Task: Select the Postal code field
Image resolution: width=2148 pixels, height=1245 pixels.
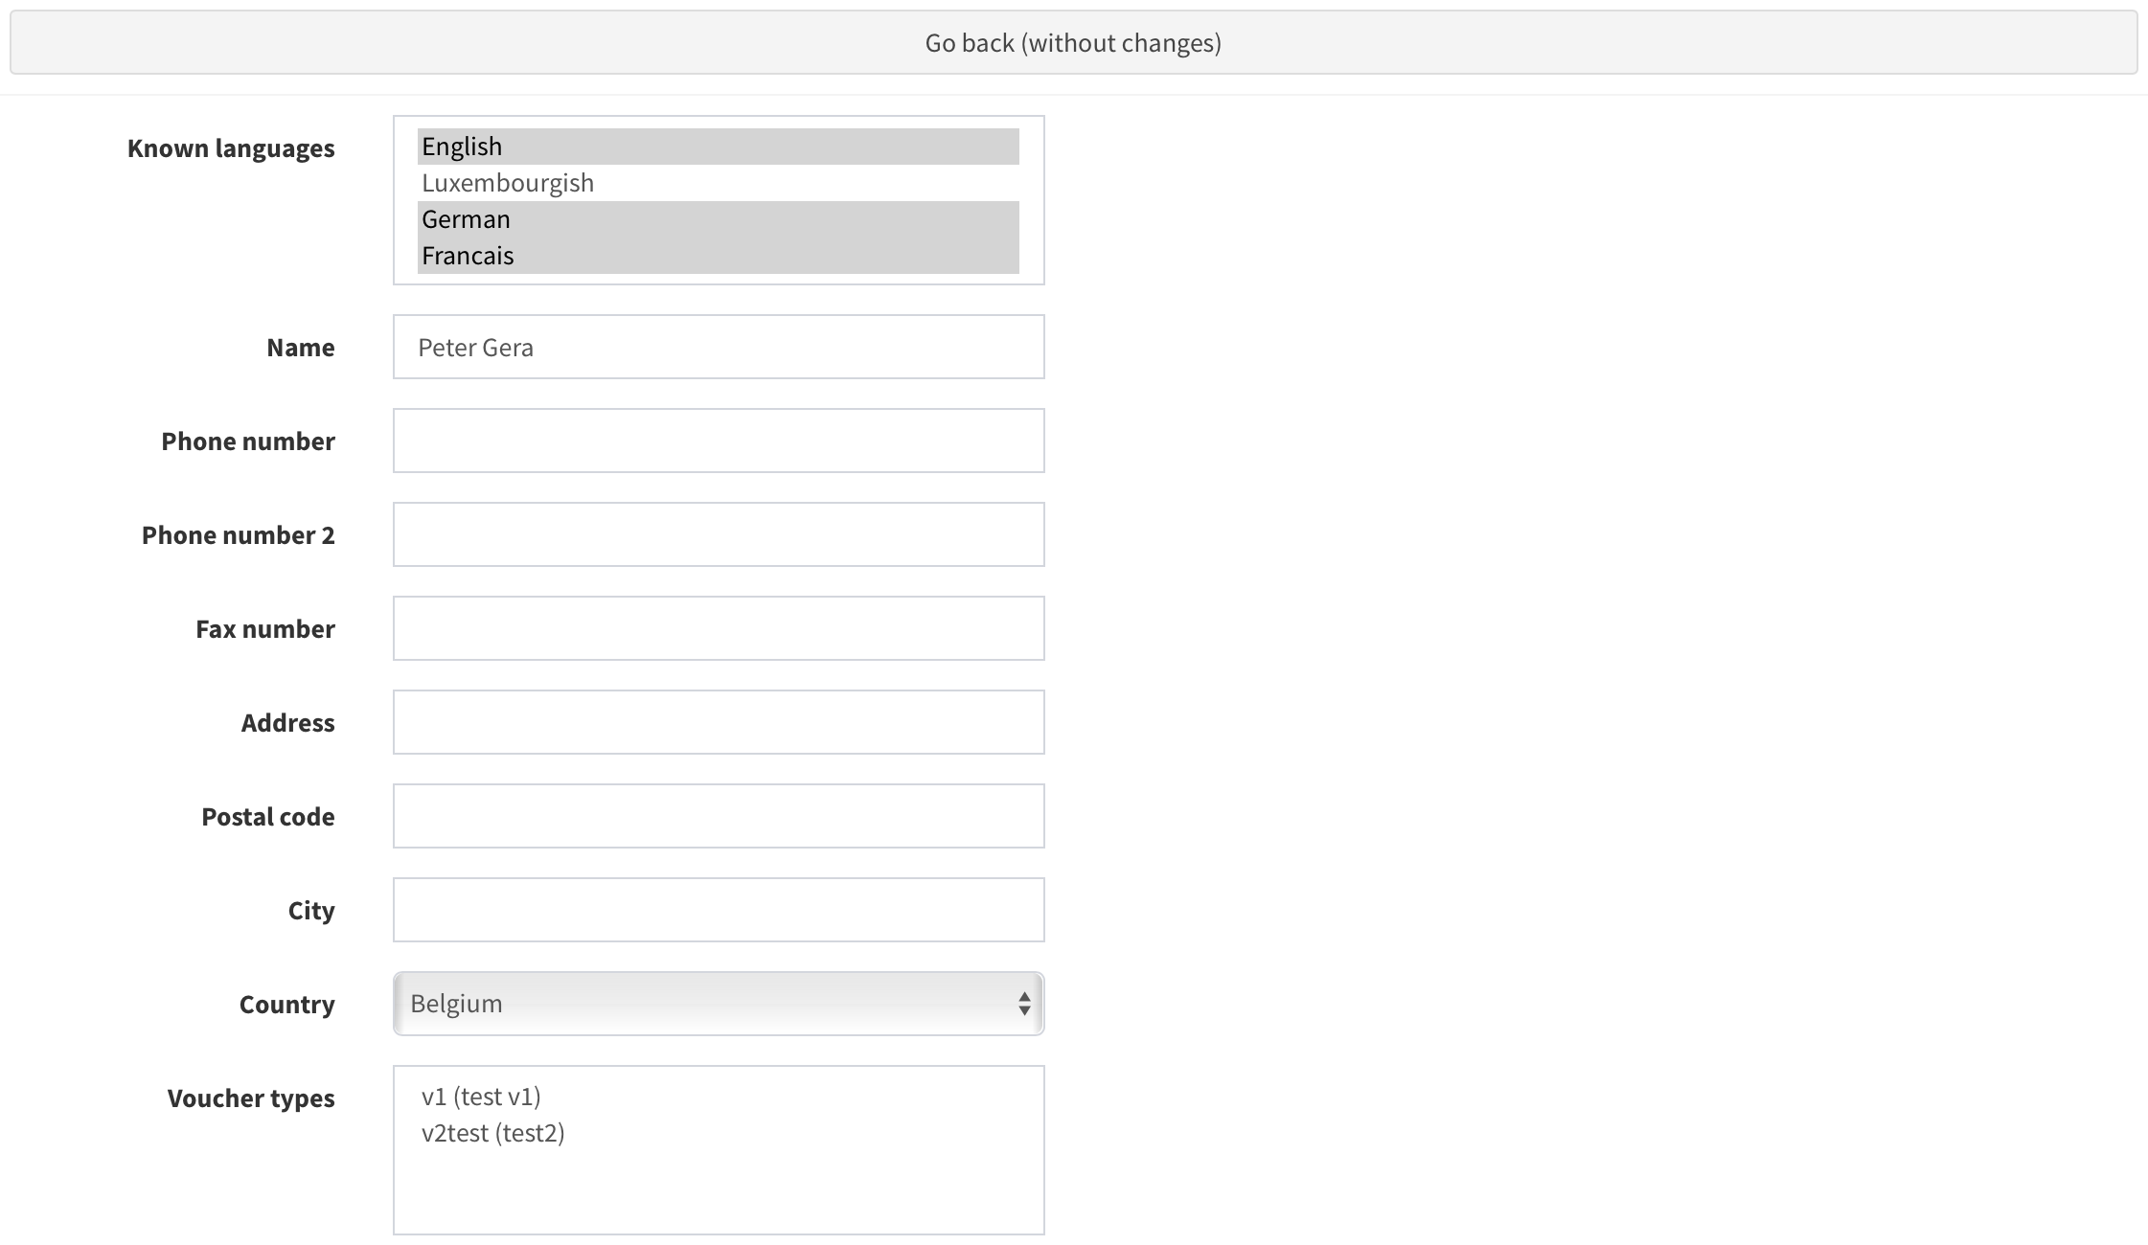Action: tap(718, 816)
